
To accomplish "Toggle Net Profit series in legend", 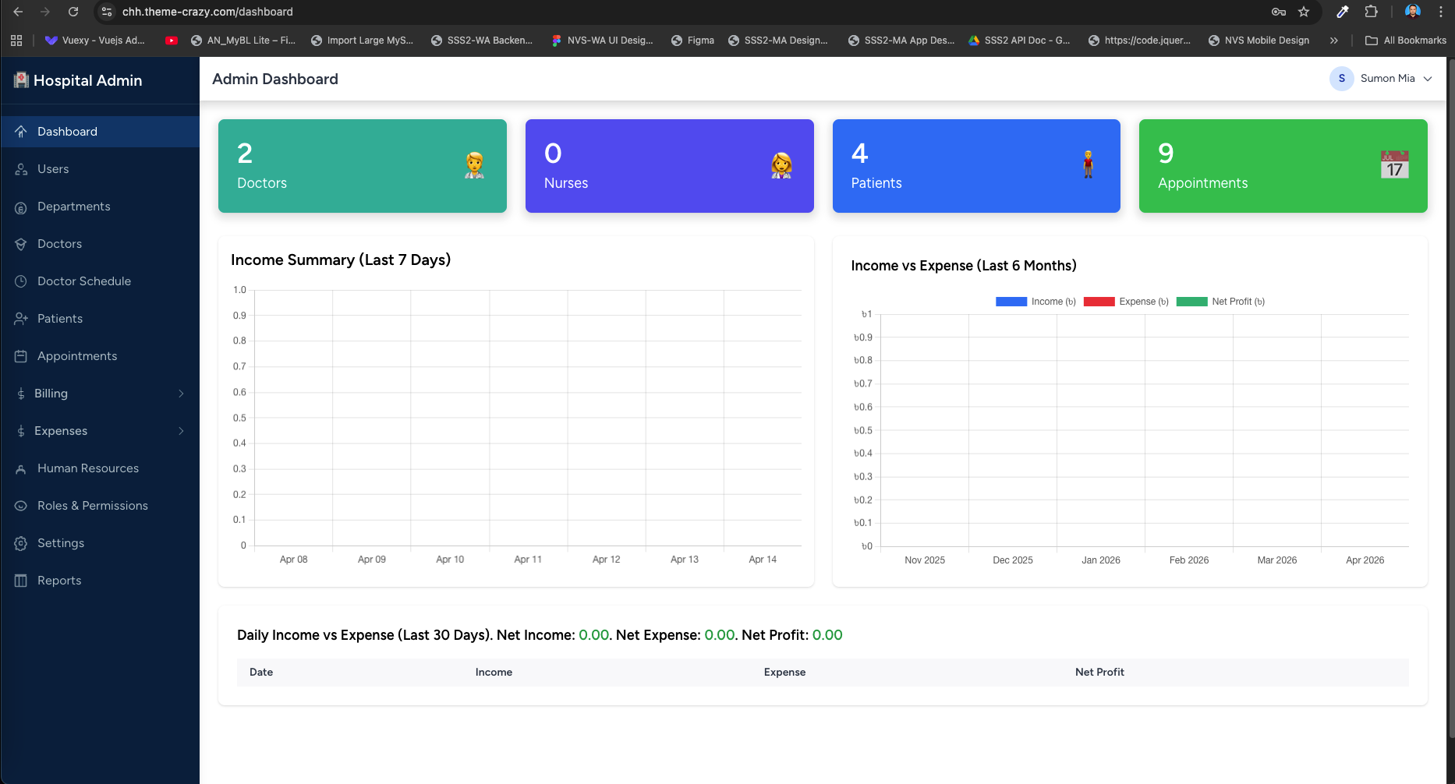I will [x=1220, y=302].
